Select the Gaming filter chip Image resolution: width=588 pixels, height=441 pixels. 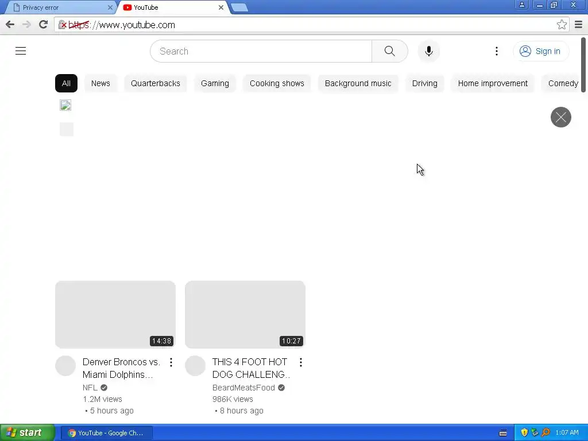tap(215, 83)
